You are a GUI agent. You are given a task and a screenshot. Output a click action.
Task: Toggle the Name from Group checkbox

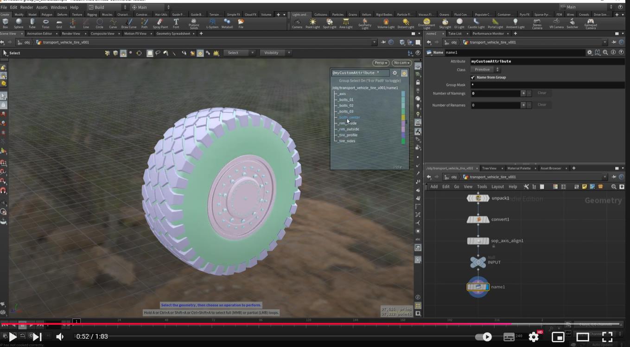coord(473,77)
